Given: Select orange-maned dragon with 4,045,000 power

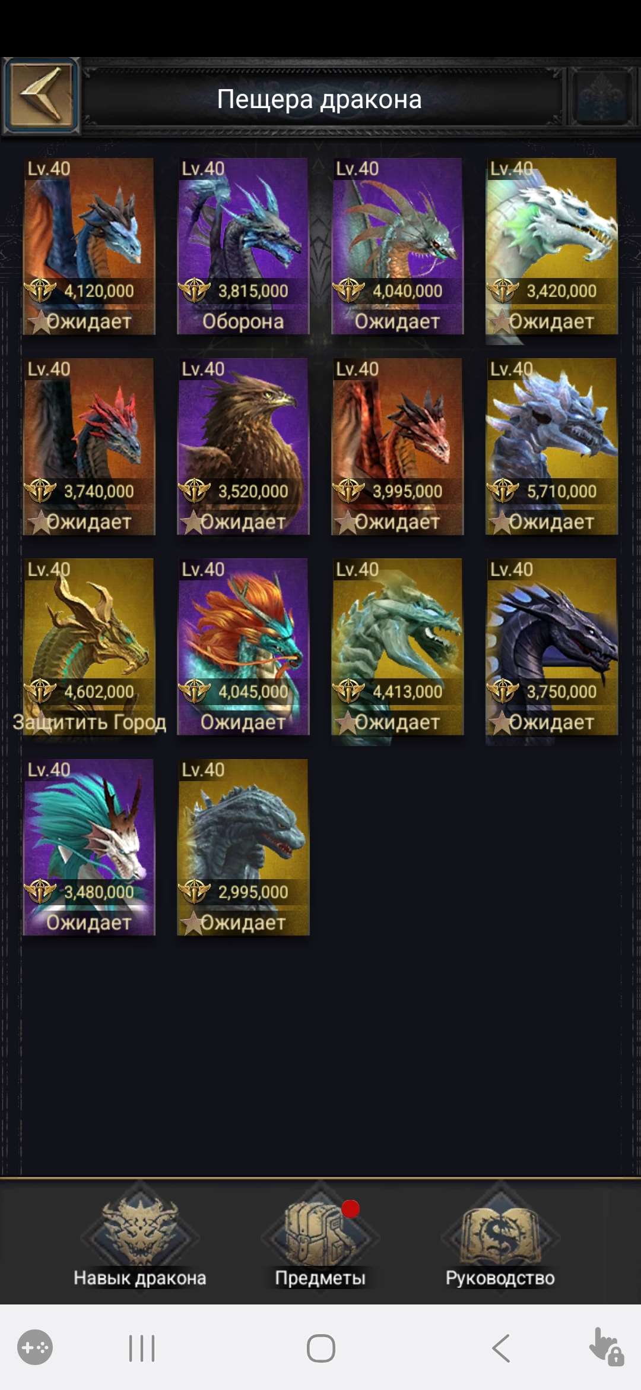Looking at the screenshot, I should [x=243, y=647].
